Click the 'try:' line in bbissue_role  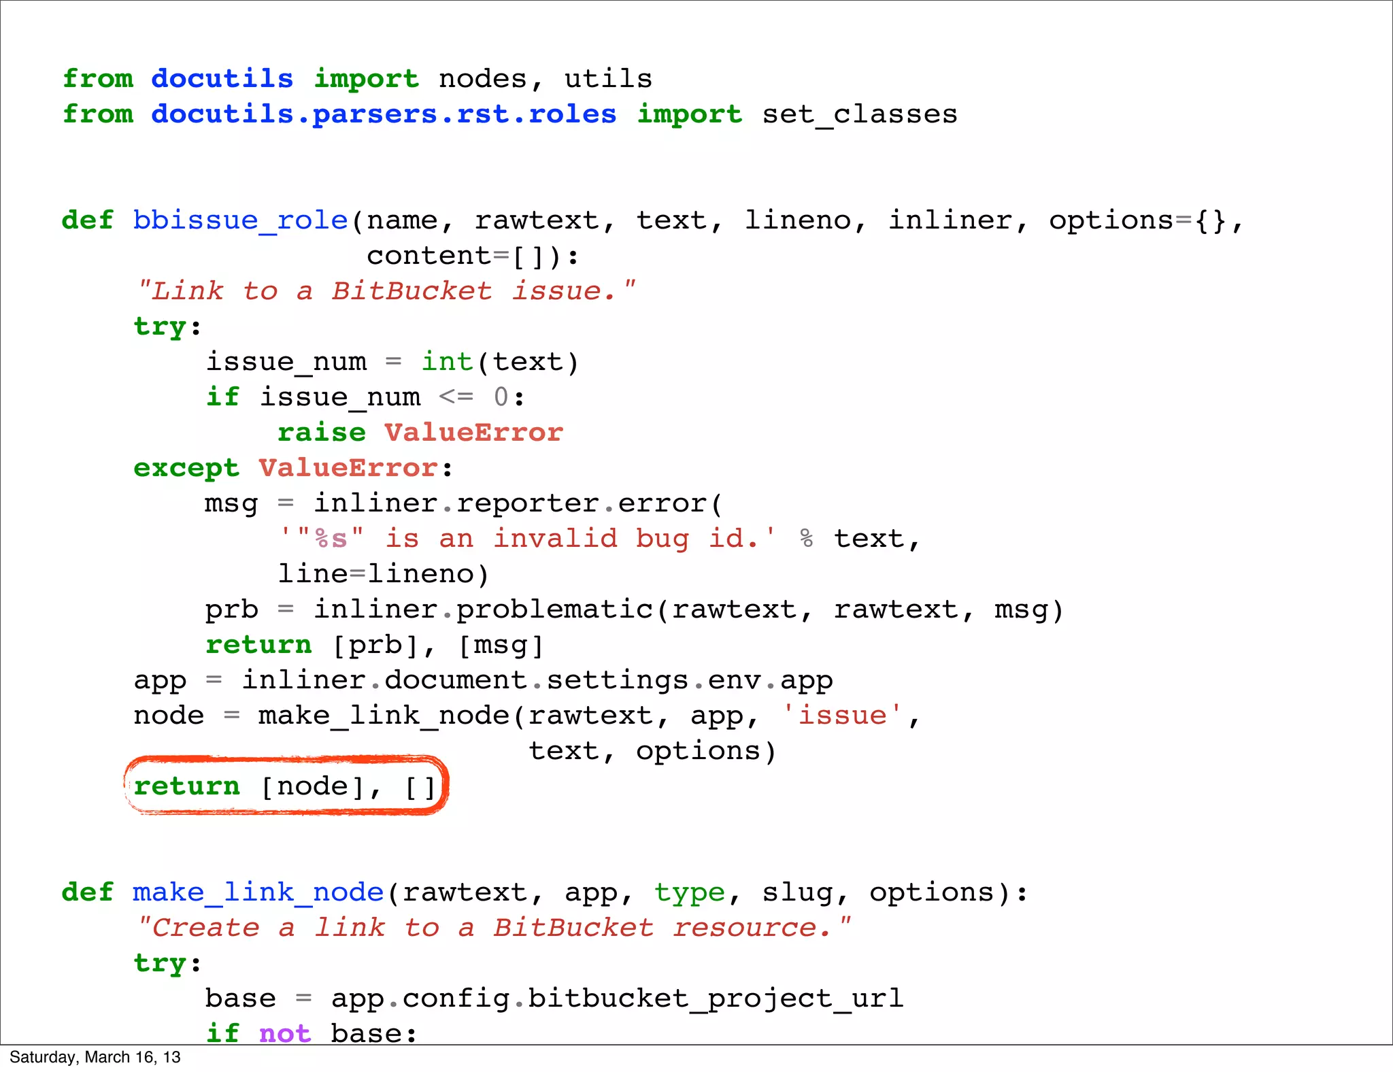point(168,326)
